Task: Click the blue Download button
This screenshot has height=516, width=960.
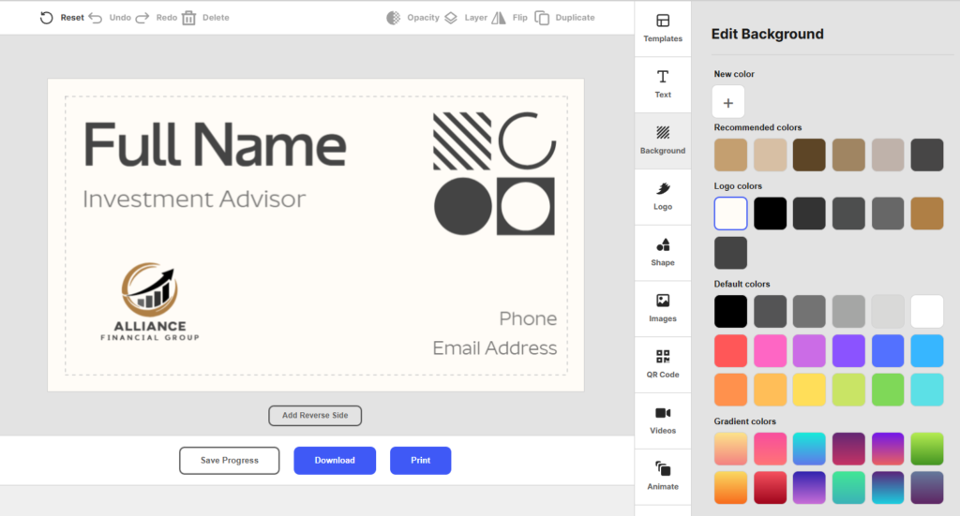Action: point(335,461)
